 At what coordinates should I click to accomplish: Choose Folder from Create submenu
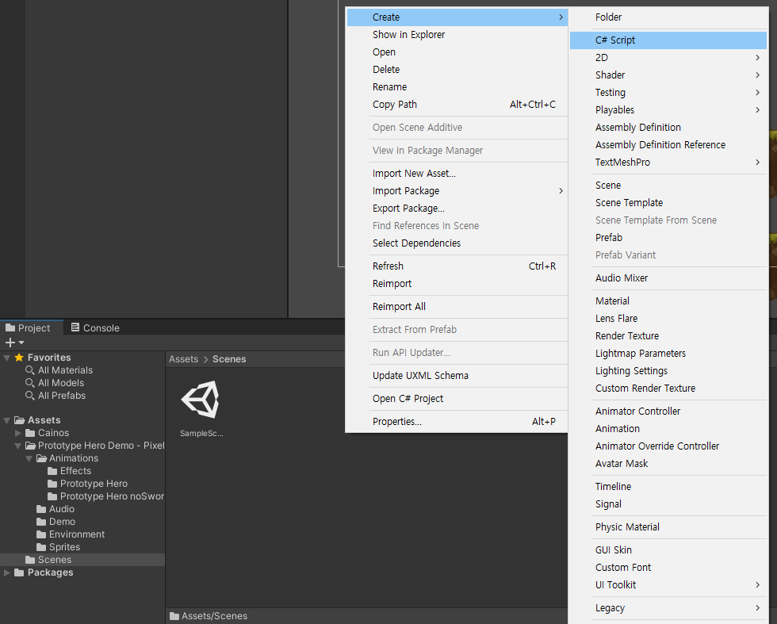[668, 17]
